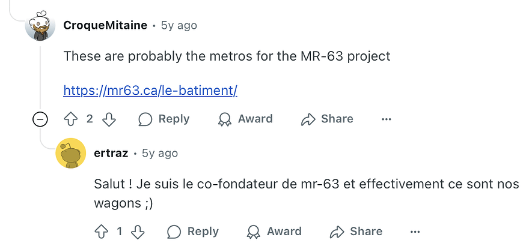This screenshot has height=249, width=529.
Task: Collapse the CroqueMitaine comment thread
Action: 40,119
